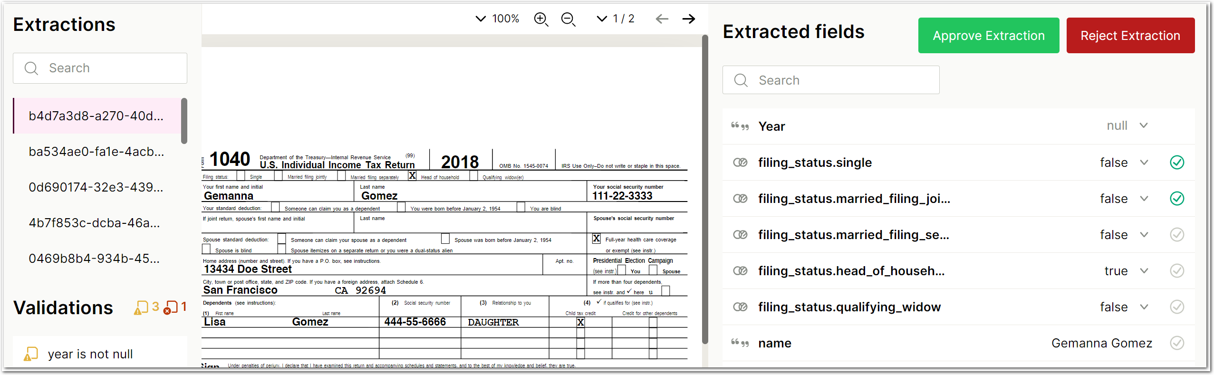
Task: Click the 2018 year on the tax form
Action: (460, 162)
